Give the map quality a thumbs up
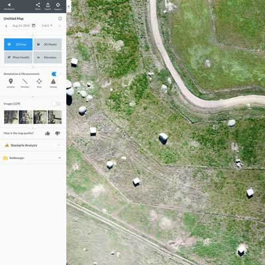The width and height of the screenshot is (265, 265). [x=47, y=133]
